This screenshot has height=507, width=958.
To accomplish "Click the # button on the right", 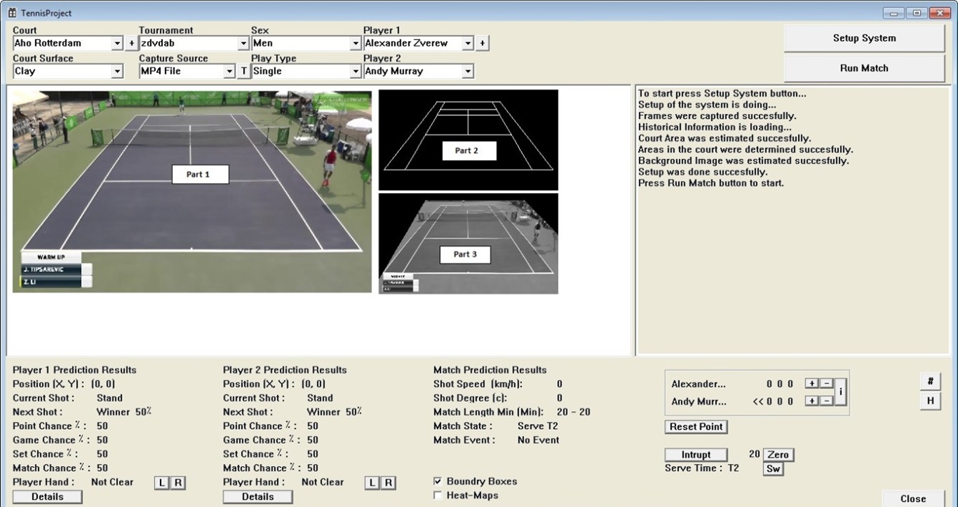I will (x=930, y=381).
